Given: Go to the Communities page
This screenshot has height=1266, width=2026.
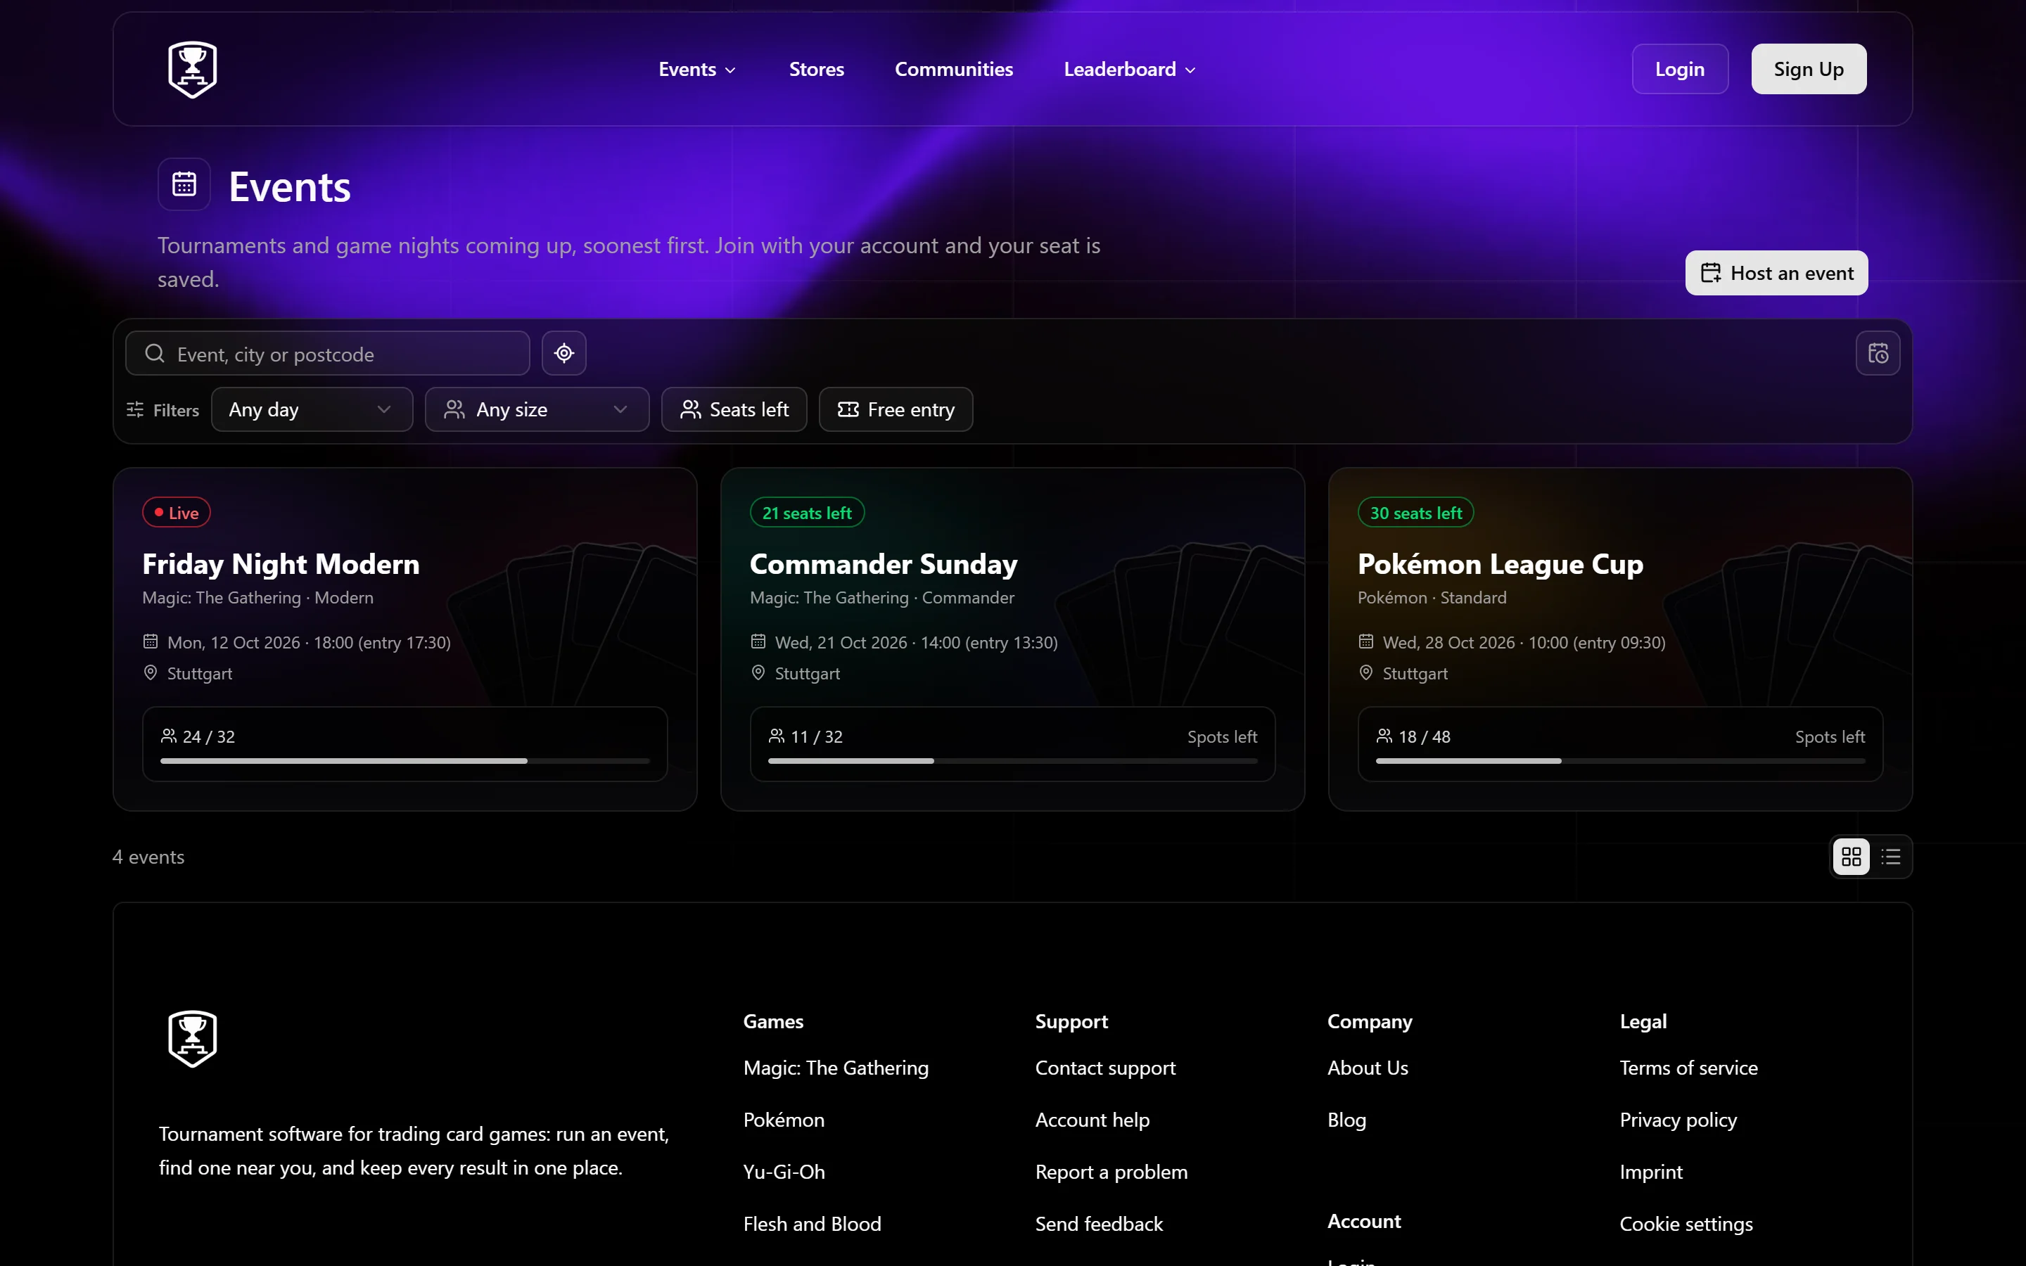Looking at the screenshot, I should [954, 70].
